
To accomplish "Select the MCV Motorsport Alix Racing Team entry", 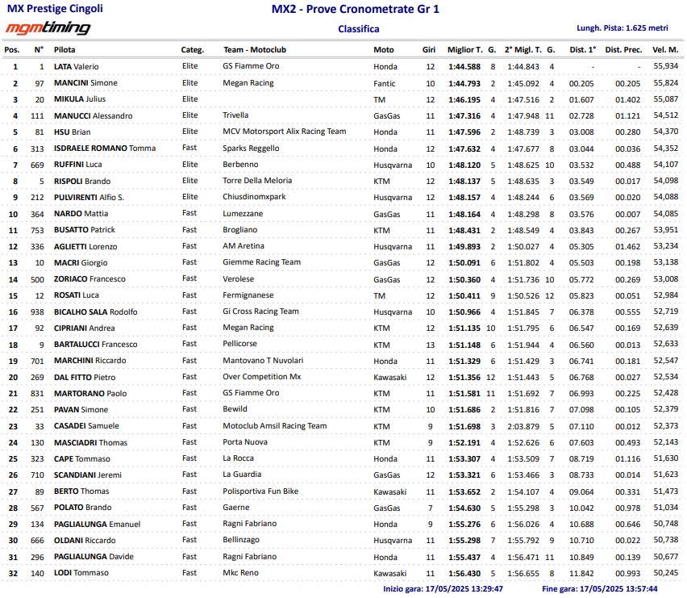I will [x=284, y=132].
